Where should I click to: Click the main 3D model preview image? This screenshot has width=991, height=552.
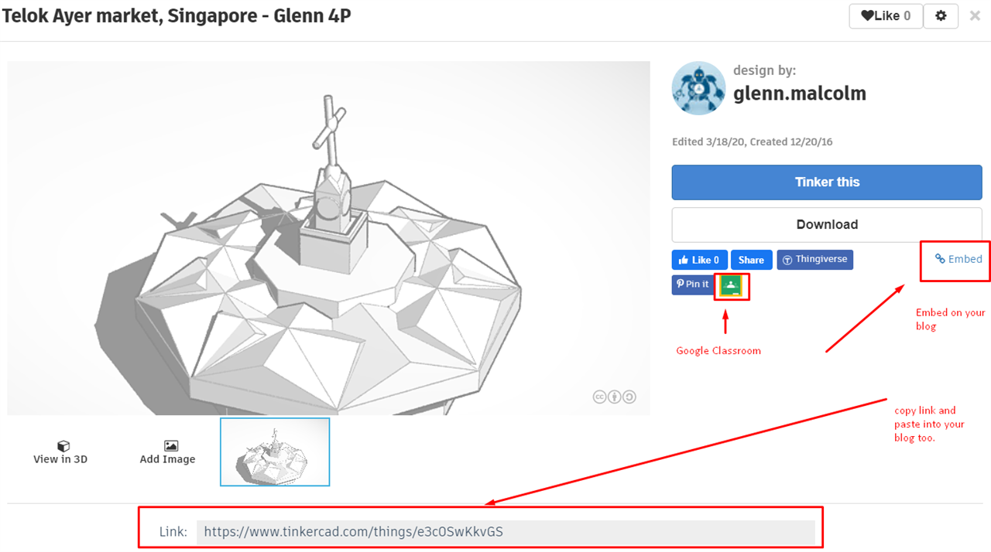click(329, 238)
